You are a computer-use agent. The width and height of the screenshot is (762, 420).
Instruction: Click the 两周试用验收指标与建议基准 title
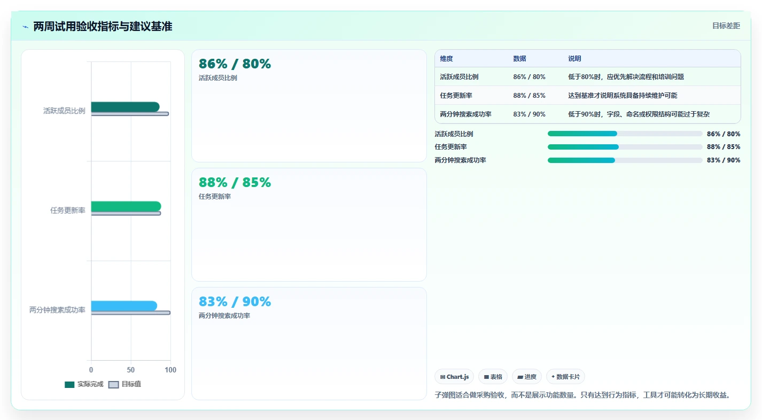click(x=103, y=27)
